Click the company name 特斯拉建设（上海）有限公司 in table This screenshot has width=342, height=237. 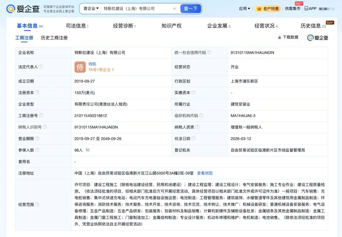(100, 53)
